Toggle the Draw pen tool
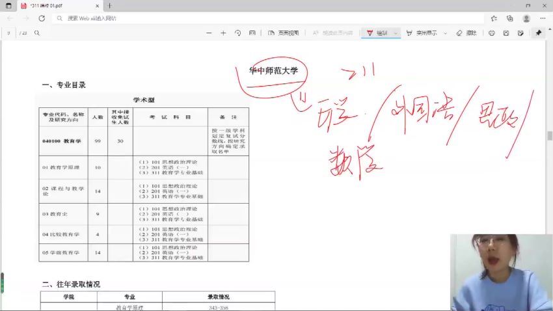 [377, 33]
